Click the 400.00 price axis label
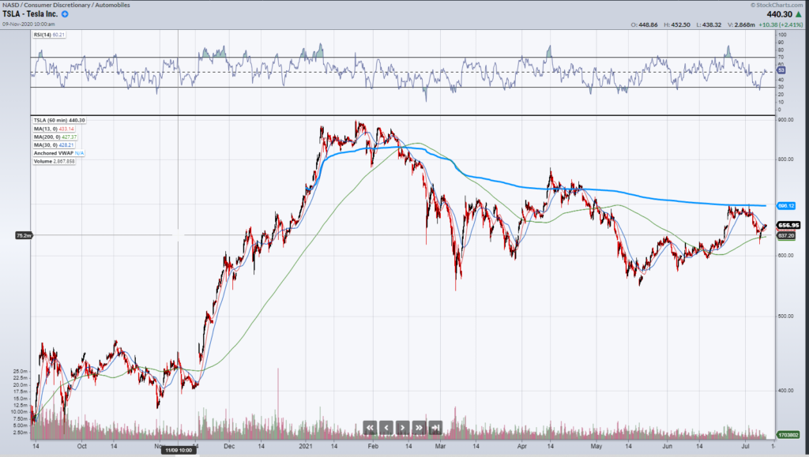The height and width of the screenshot is (457, 809). pyautogui.click(x=786, y=391)
